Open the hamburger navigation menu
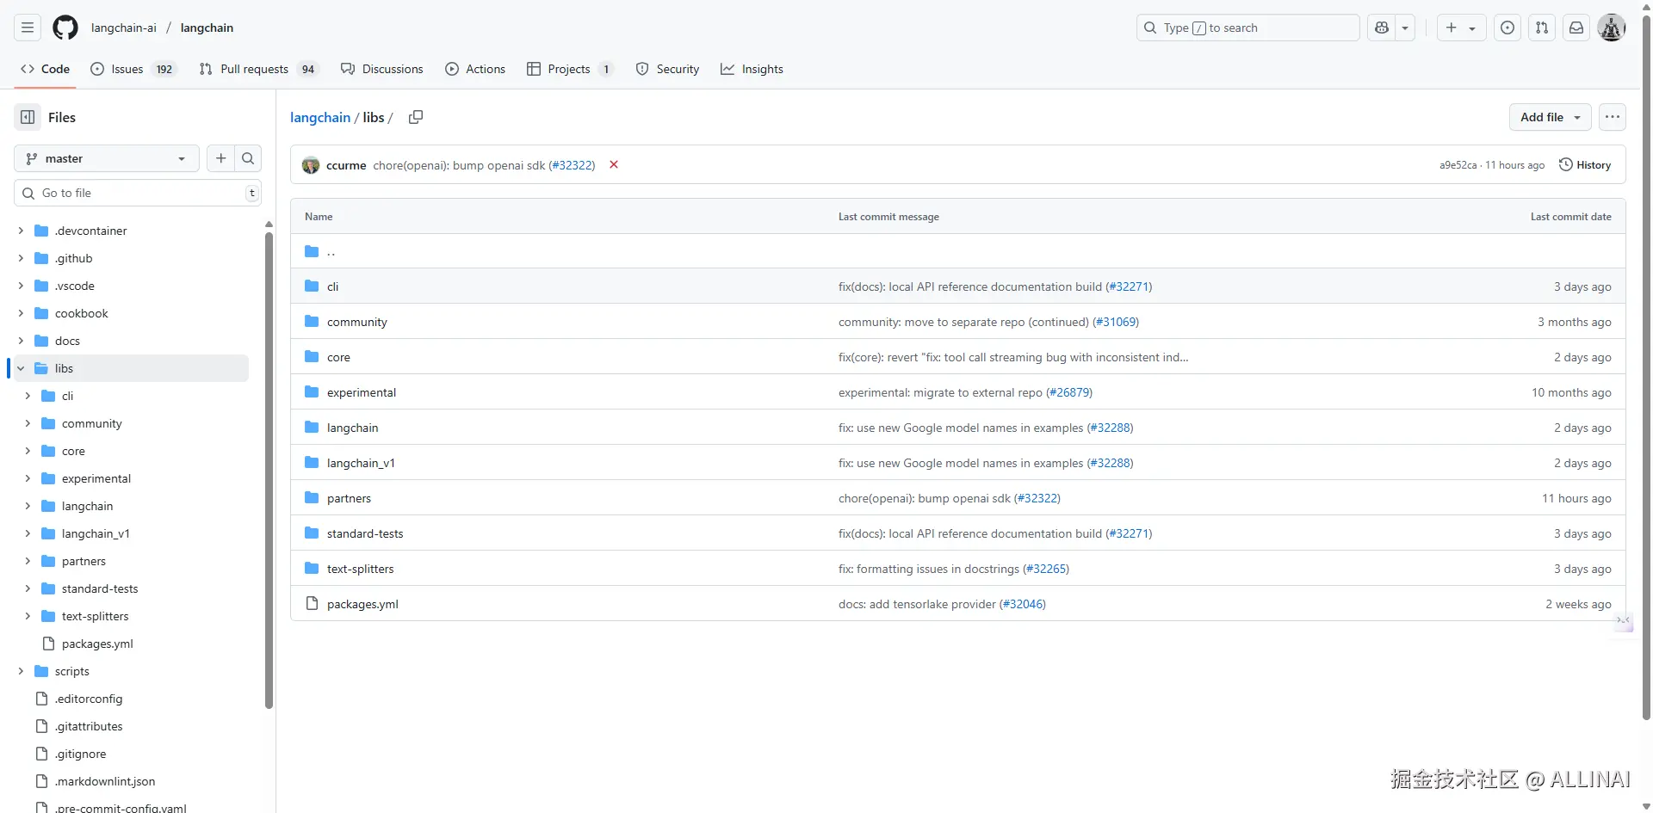1653x813 pixels. click(x=28, y=28)
